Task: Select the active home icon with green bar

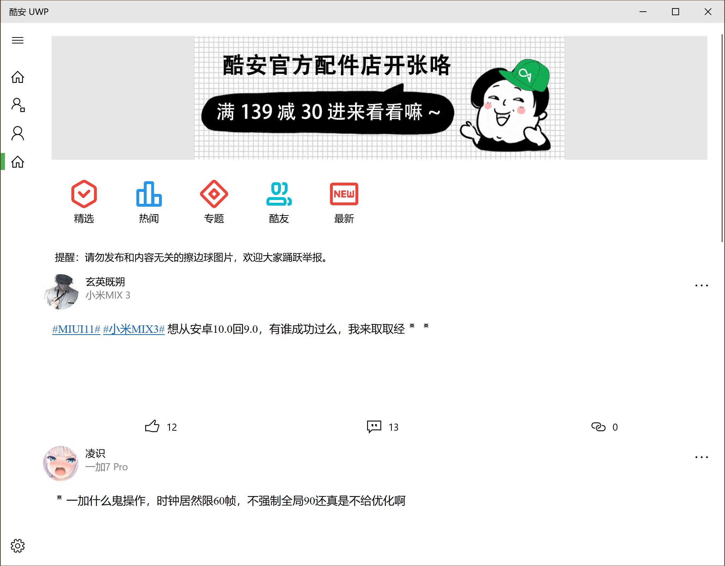Action: 18,162
